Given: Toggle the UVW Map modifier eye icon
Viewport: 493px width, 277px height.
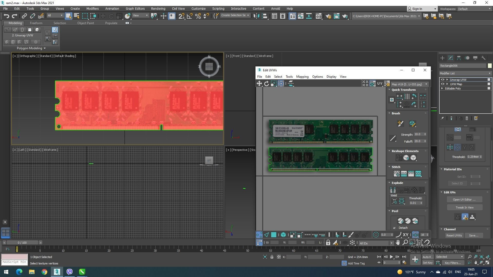Looking at the screenshot, I should pyautogui.click(x=442, y=84).
